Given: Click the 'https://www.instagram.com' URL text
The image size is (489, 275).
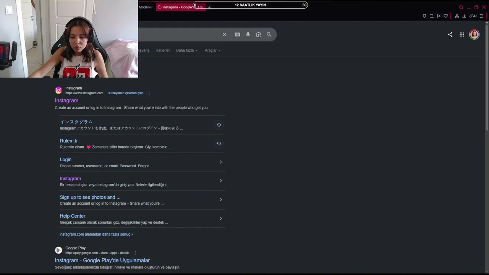Looking at the screenshot, I should coord(84,93).
